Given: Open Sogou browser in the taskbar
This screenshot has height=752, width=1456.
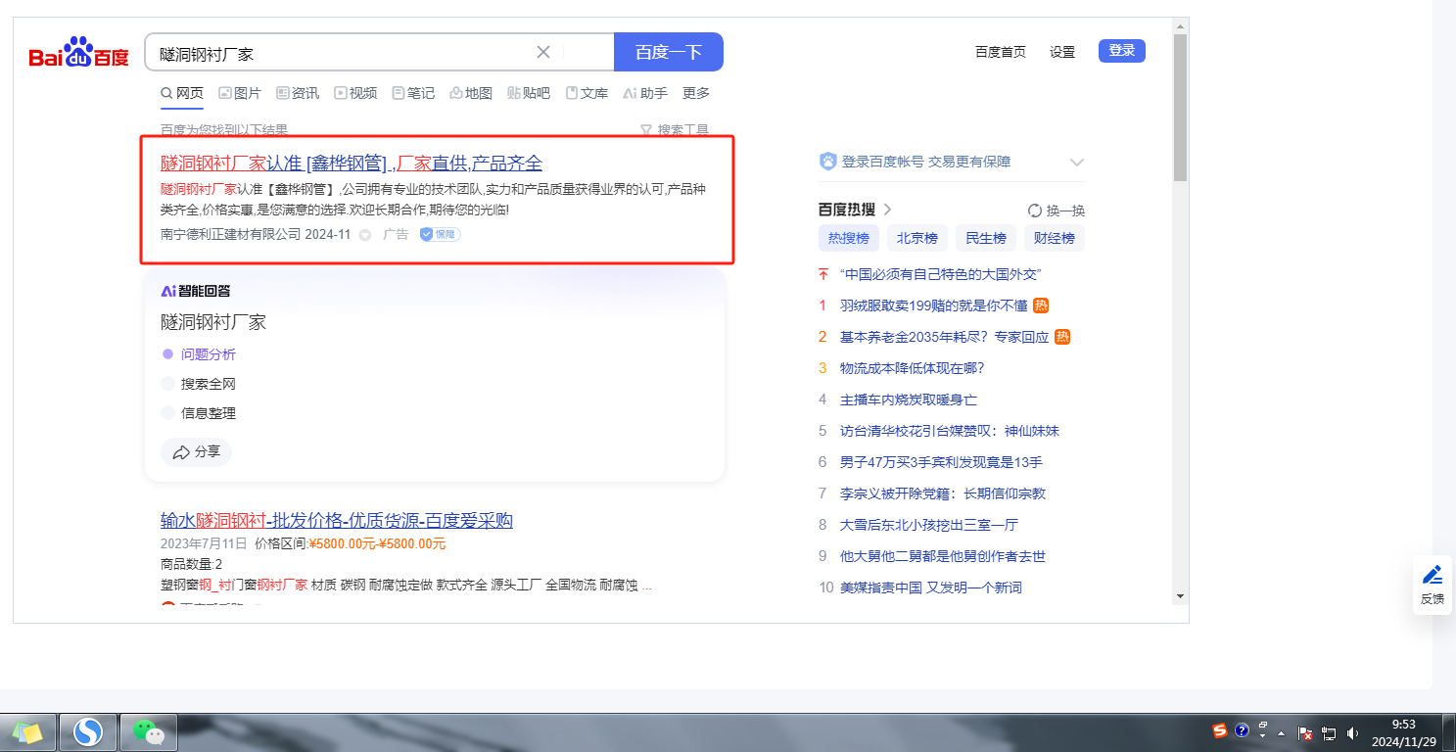Looking at the screenshot, I should coord(88,731).
